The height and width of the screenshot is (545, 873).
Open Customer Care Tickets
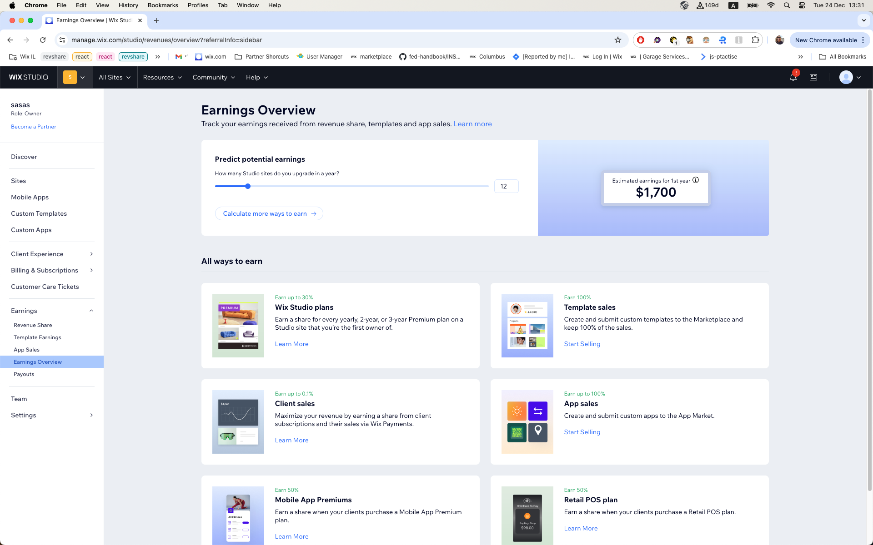pos(45,287)
